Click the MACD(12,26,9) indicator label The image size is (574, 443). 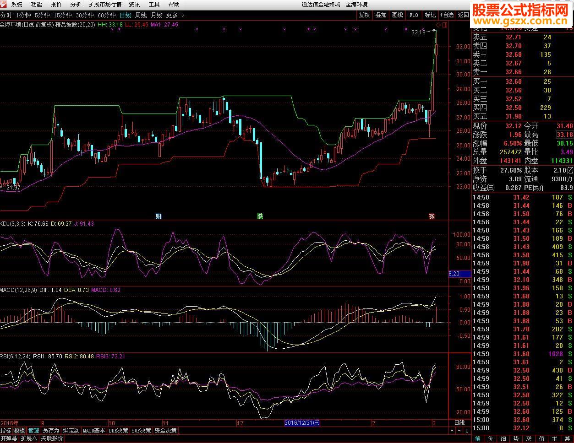[18, 290]
